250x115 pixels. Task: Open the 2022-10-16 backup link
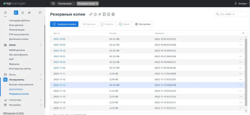click(59, 51)
